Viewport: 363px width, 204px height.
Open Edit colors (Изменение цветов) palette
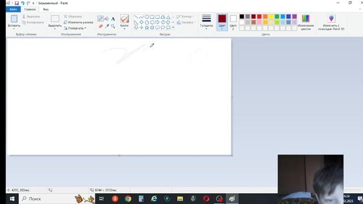pyautogui.click(x=306, y=22)
